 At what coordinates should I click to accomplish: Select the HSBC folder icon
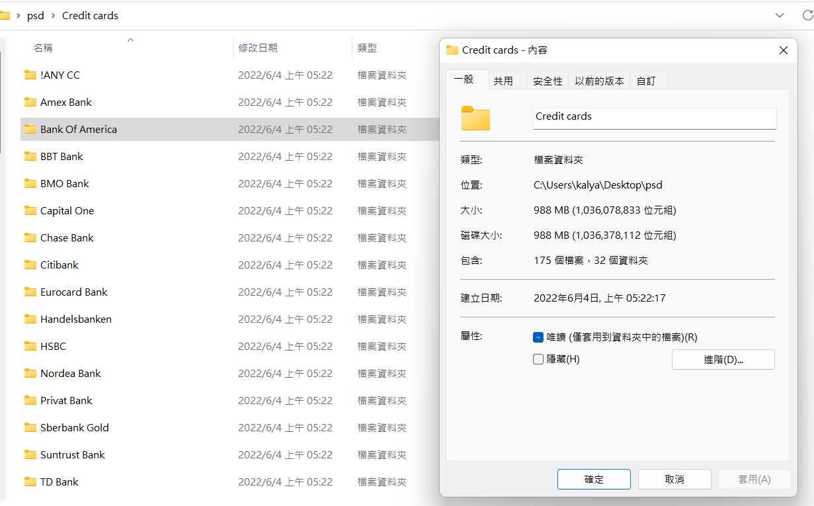pos(30,346)
